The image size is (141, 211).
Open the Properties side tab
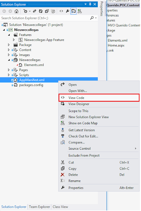(x=102, y=9)
